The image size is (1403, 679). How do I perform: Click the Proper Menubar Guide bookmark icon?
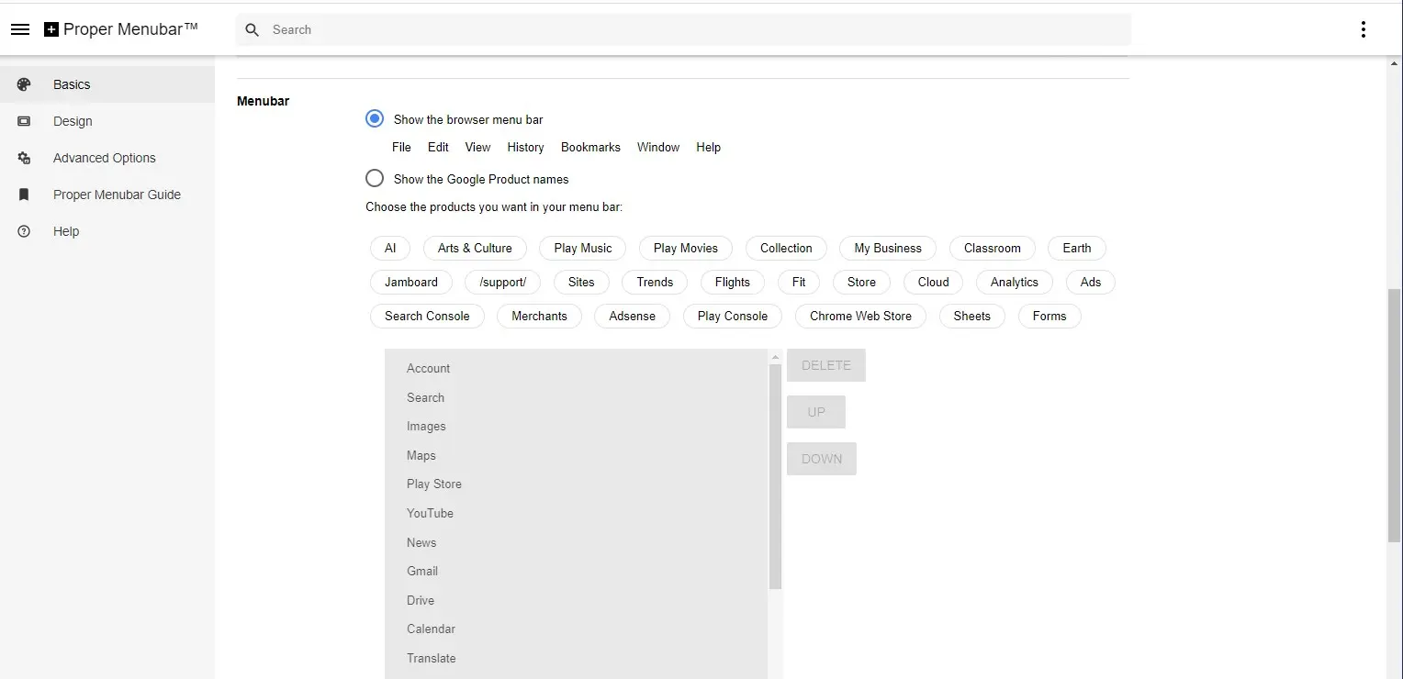24,195
